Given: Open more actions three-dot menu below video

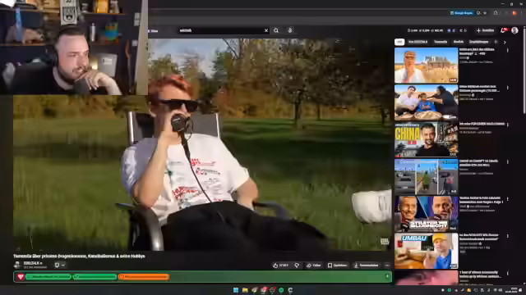Looking at the screenshot, I should pos(387,265).
